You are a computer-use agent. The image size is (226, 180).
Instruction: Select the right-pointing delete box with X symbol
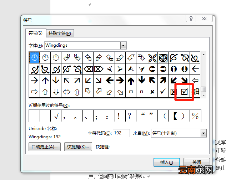tap(99, 69)
